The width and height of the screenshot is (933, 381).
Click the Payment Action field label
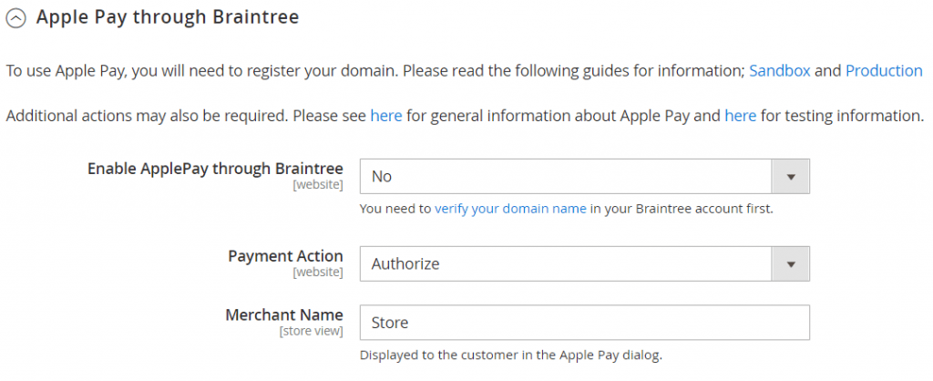tap(285, 256)
